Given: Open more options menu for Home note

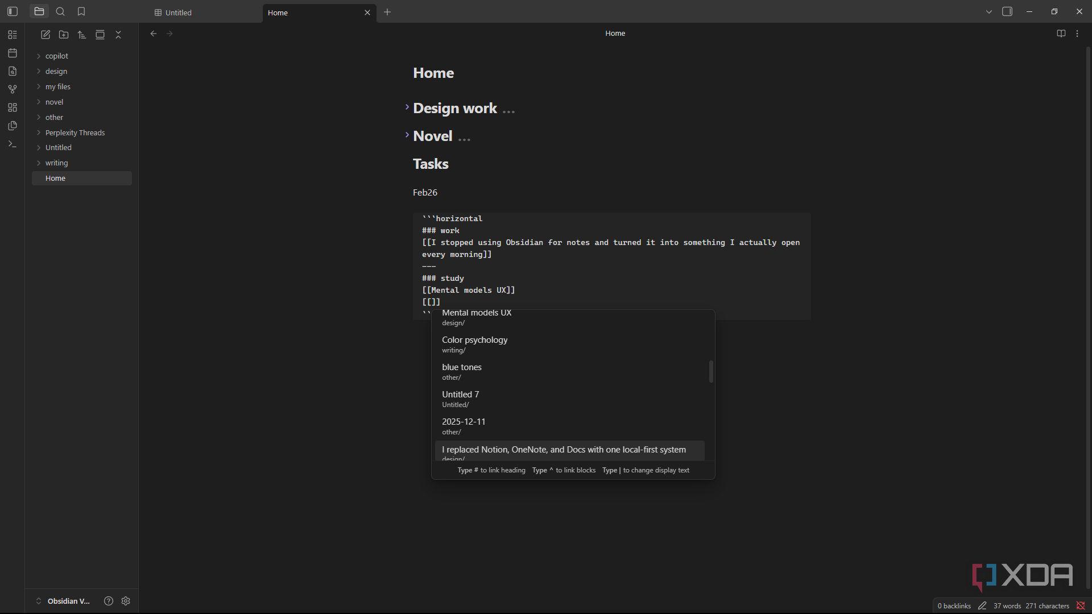Looking at the screenshot, I should point(1077,34).
